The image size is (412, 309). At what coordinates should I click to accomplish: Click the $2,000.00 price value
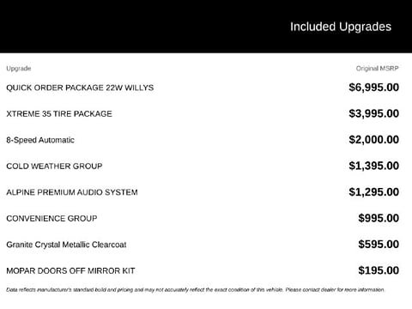coord(373,140)
